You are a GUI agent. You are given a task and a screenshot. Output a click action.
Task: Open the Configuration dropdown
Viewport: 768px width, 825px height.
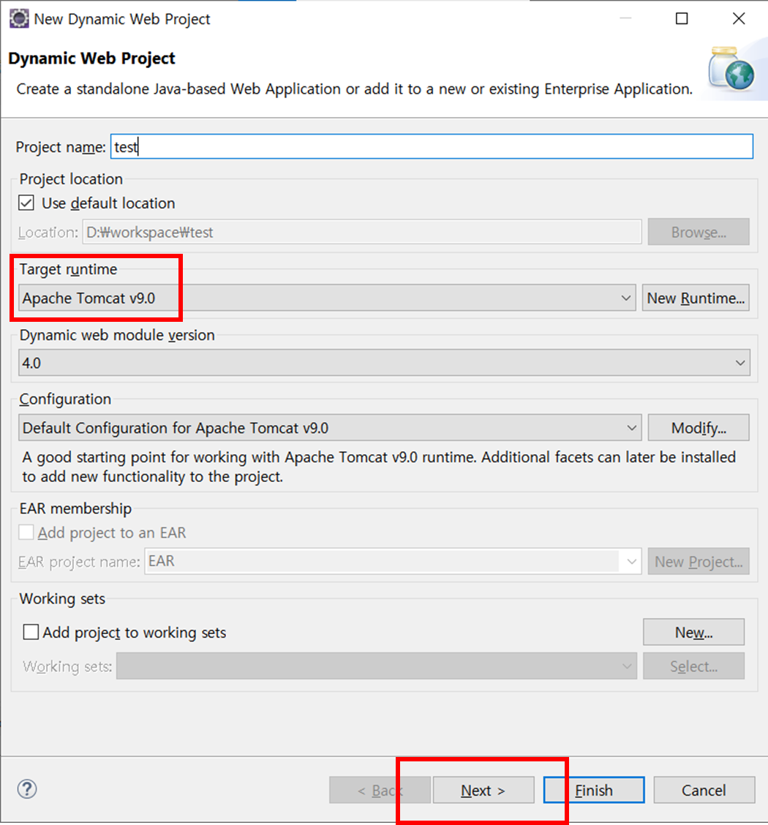[330, 428]
